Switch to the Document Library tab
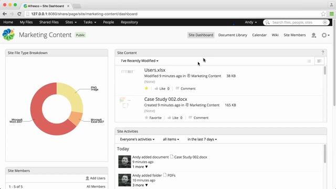Image resolution: width=336 pixels, height=189 pixels. tap(233, 35)
